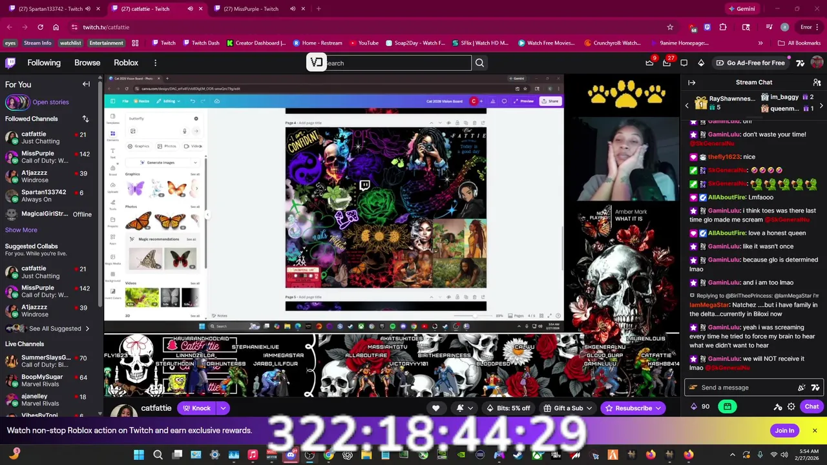Open the Gift a Sub dropdown
827x465 pixels.
pos(569,408)
